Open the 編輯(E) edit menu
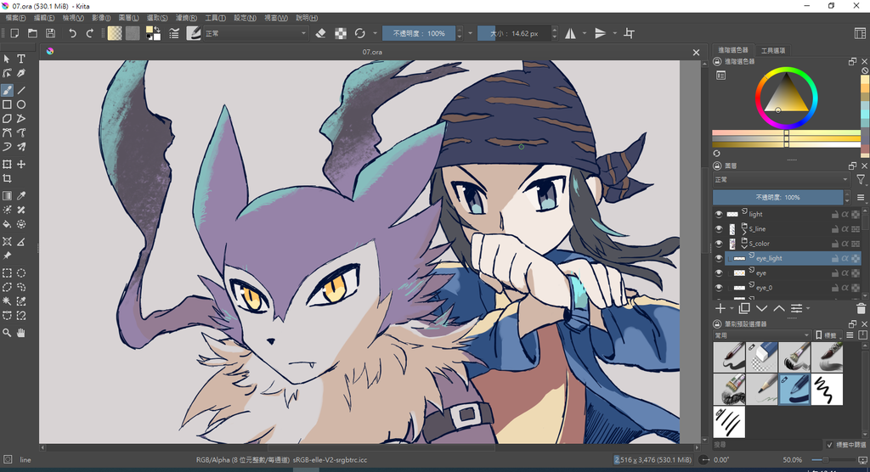The image size is (870, 472). point(44,18)
